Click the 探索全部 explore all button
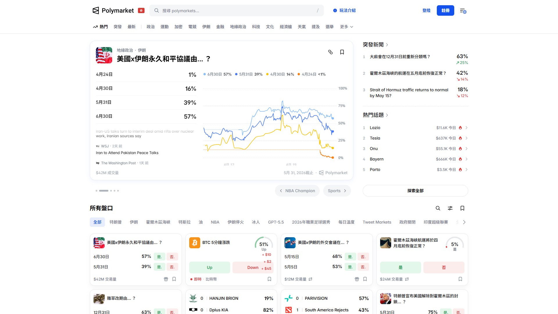 (x=415, y=191)
